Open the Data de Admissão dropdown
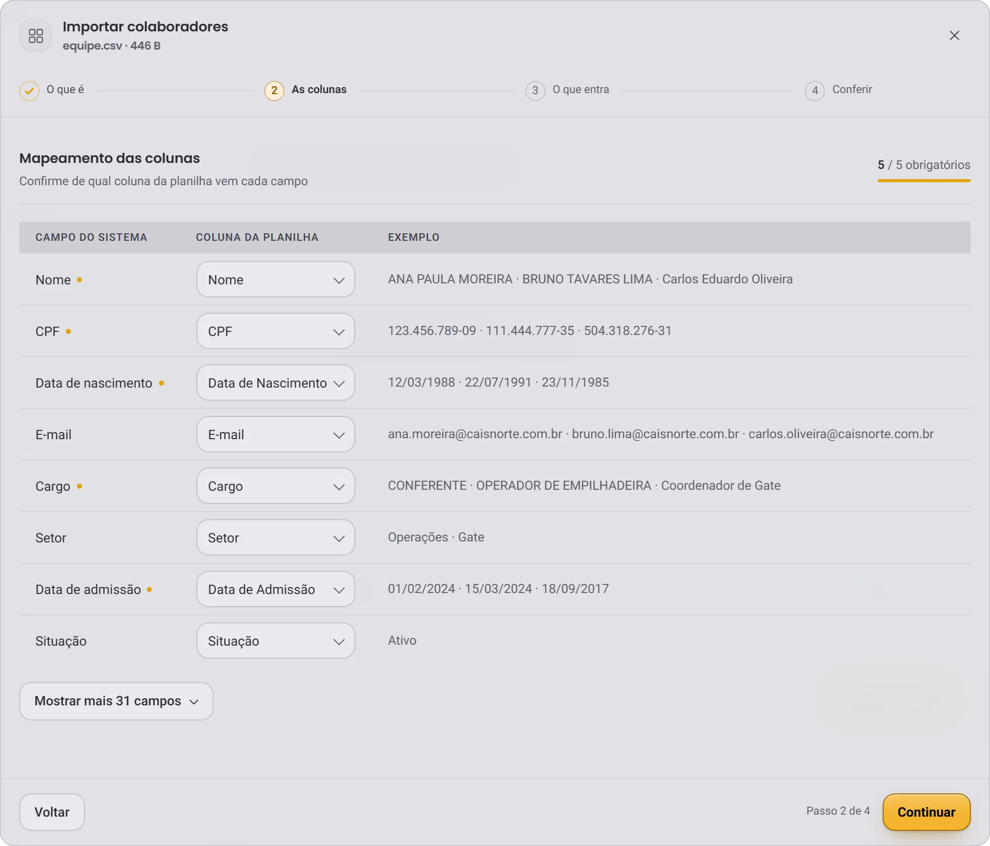 point(276,589)
